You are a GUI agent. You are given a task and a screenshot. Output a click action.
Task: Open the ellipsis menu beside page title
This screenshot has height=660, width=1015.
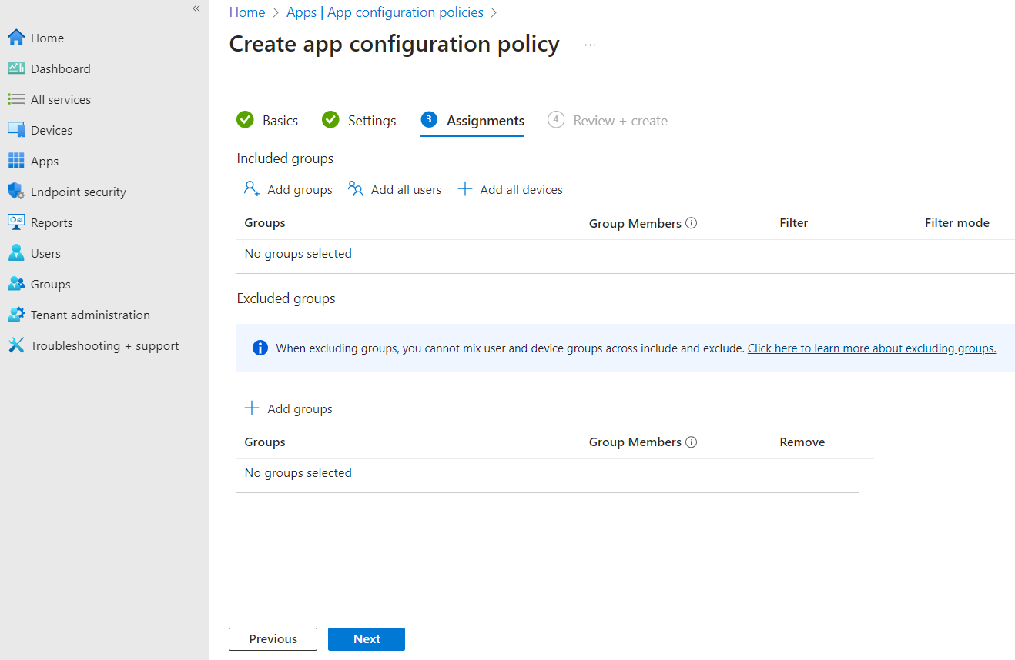click(x=590, y=45)
